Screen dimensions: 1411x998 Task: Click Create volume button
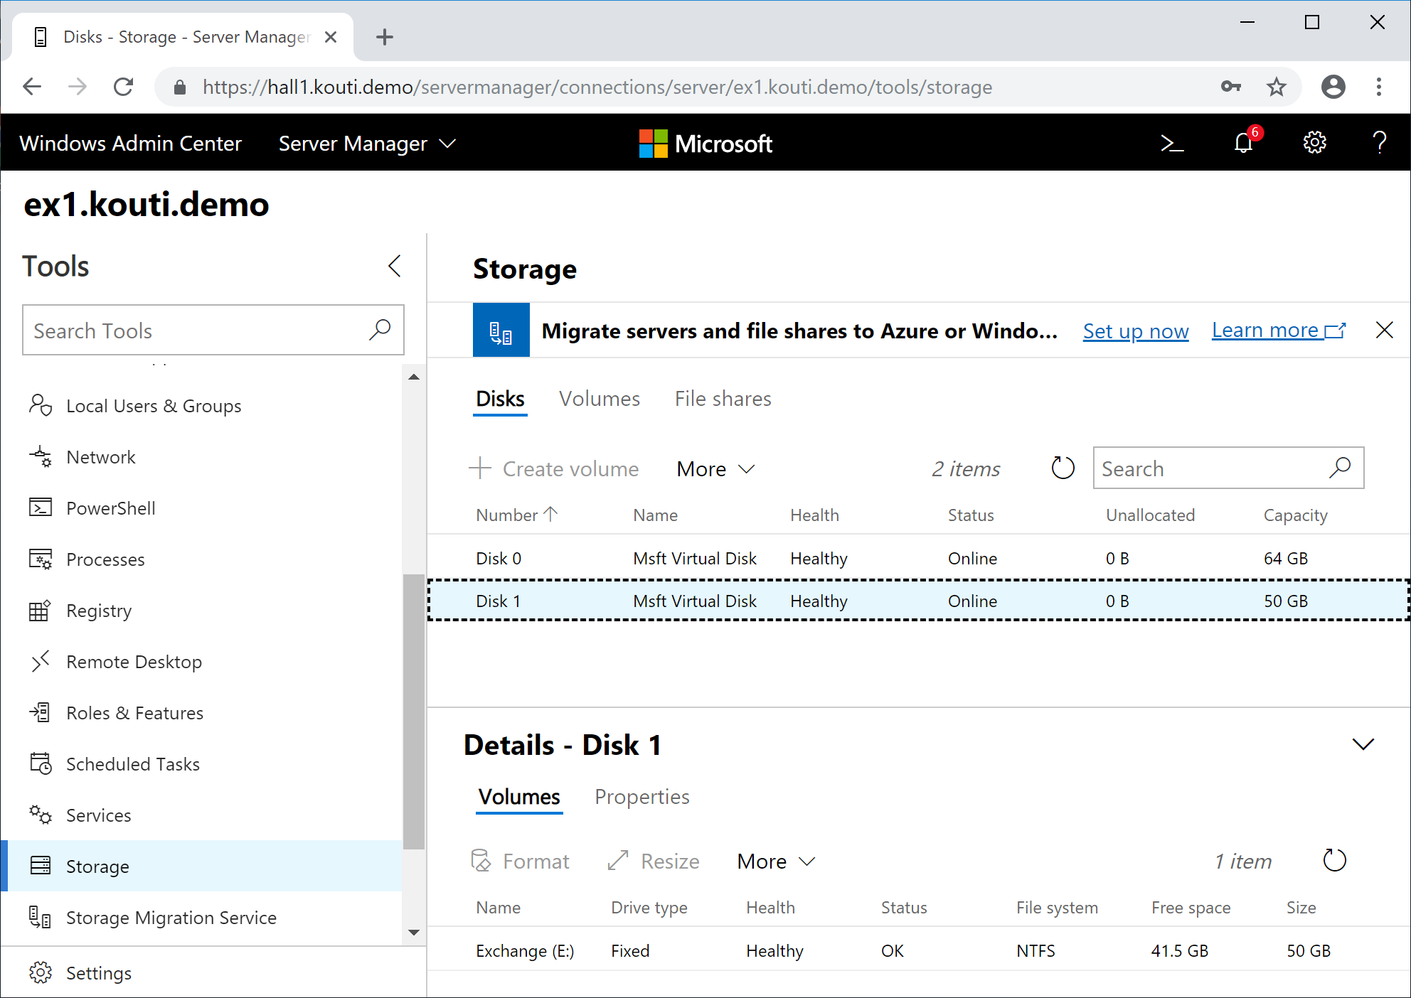pos(554,469)
